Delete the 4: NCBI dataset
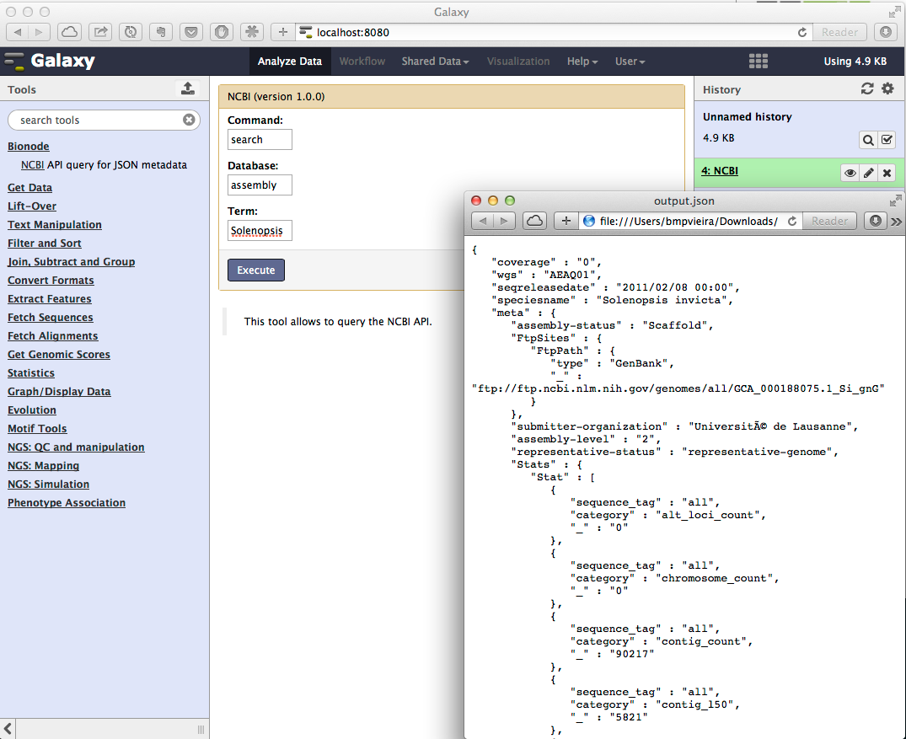This screenshot has width=906, height=739. pos(887,173)
